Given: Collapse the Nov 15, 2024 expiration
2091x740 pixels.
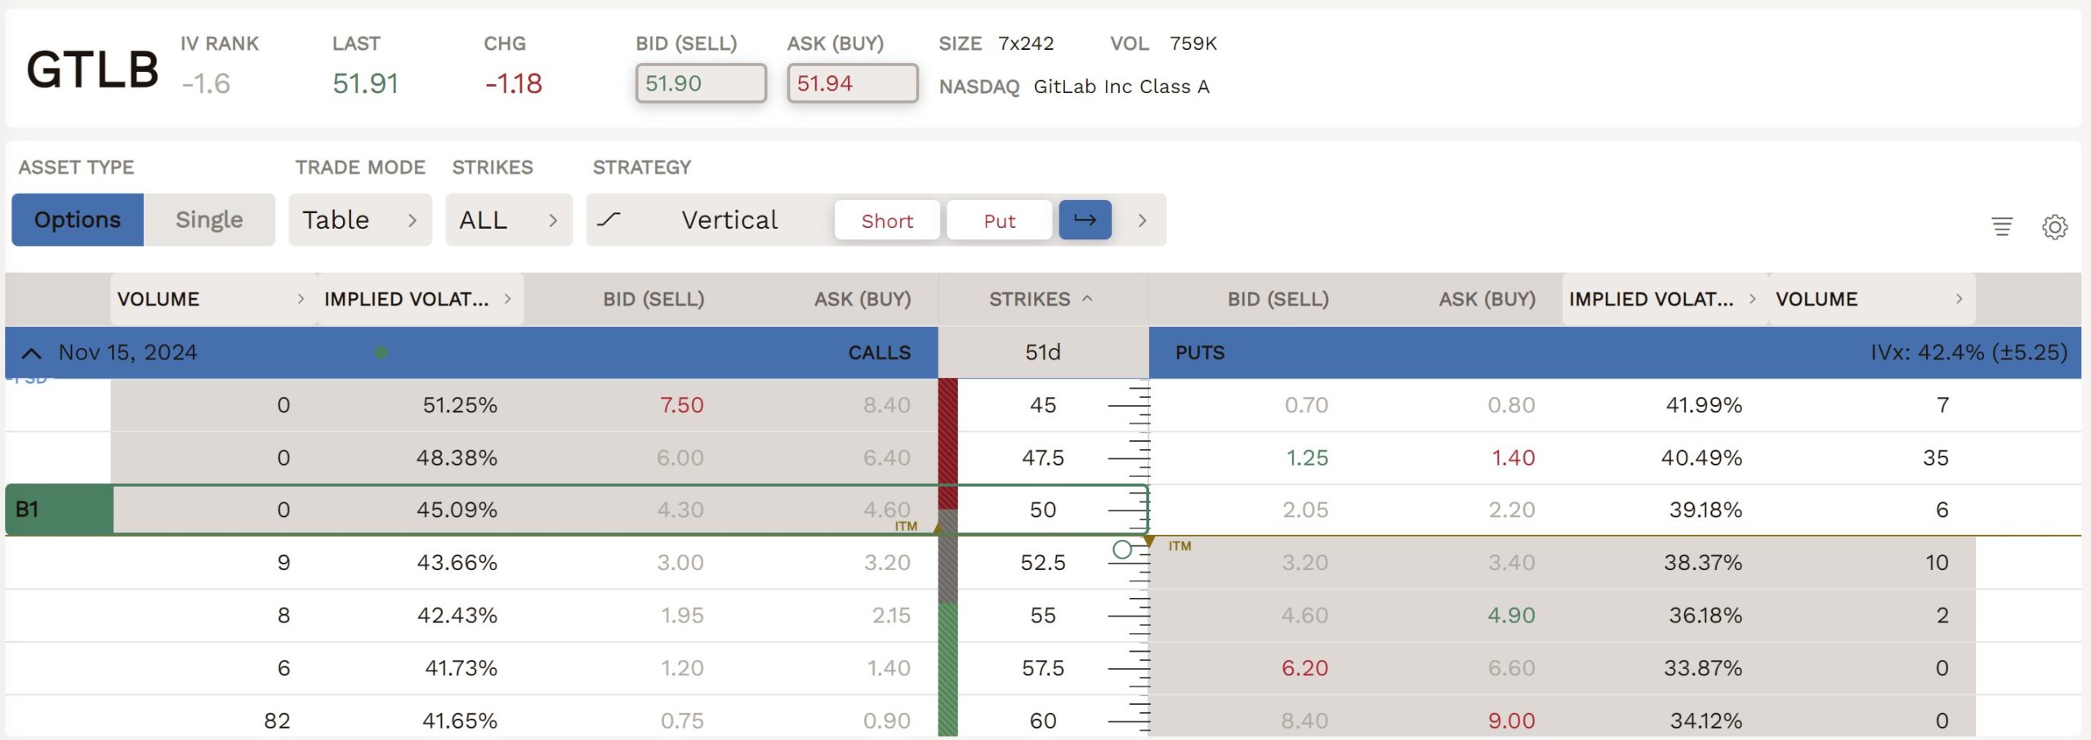Looking at the screenshot, I should [x=31, y=353].
